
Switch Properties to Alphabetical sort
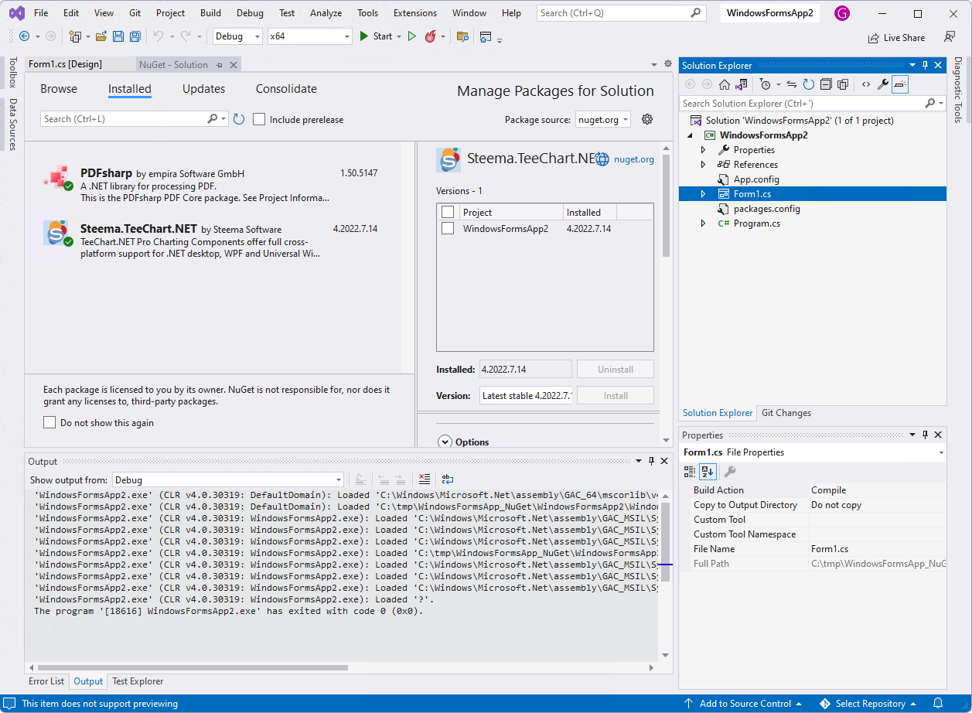point(708,471)
